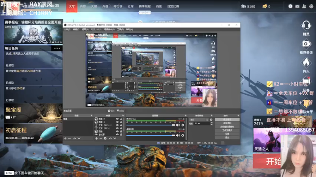Move scene down using the Scenes panel arrow

(79, 138)
